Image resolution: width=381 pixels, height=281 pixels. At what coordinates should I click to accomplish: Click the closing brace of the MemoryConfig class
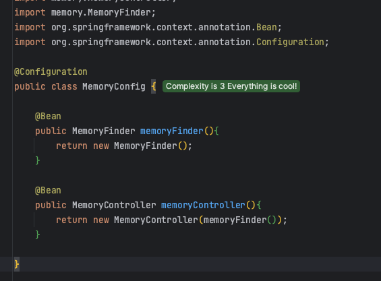tap(17, 264)
